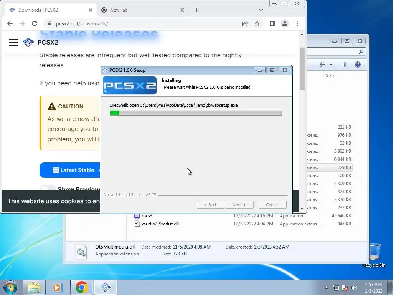The width and height of the screenshot is (393, 295).
Task: Open the Windows Start menu
Action: [10, 287]
